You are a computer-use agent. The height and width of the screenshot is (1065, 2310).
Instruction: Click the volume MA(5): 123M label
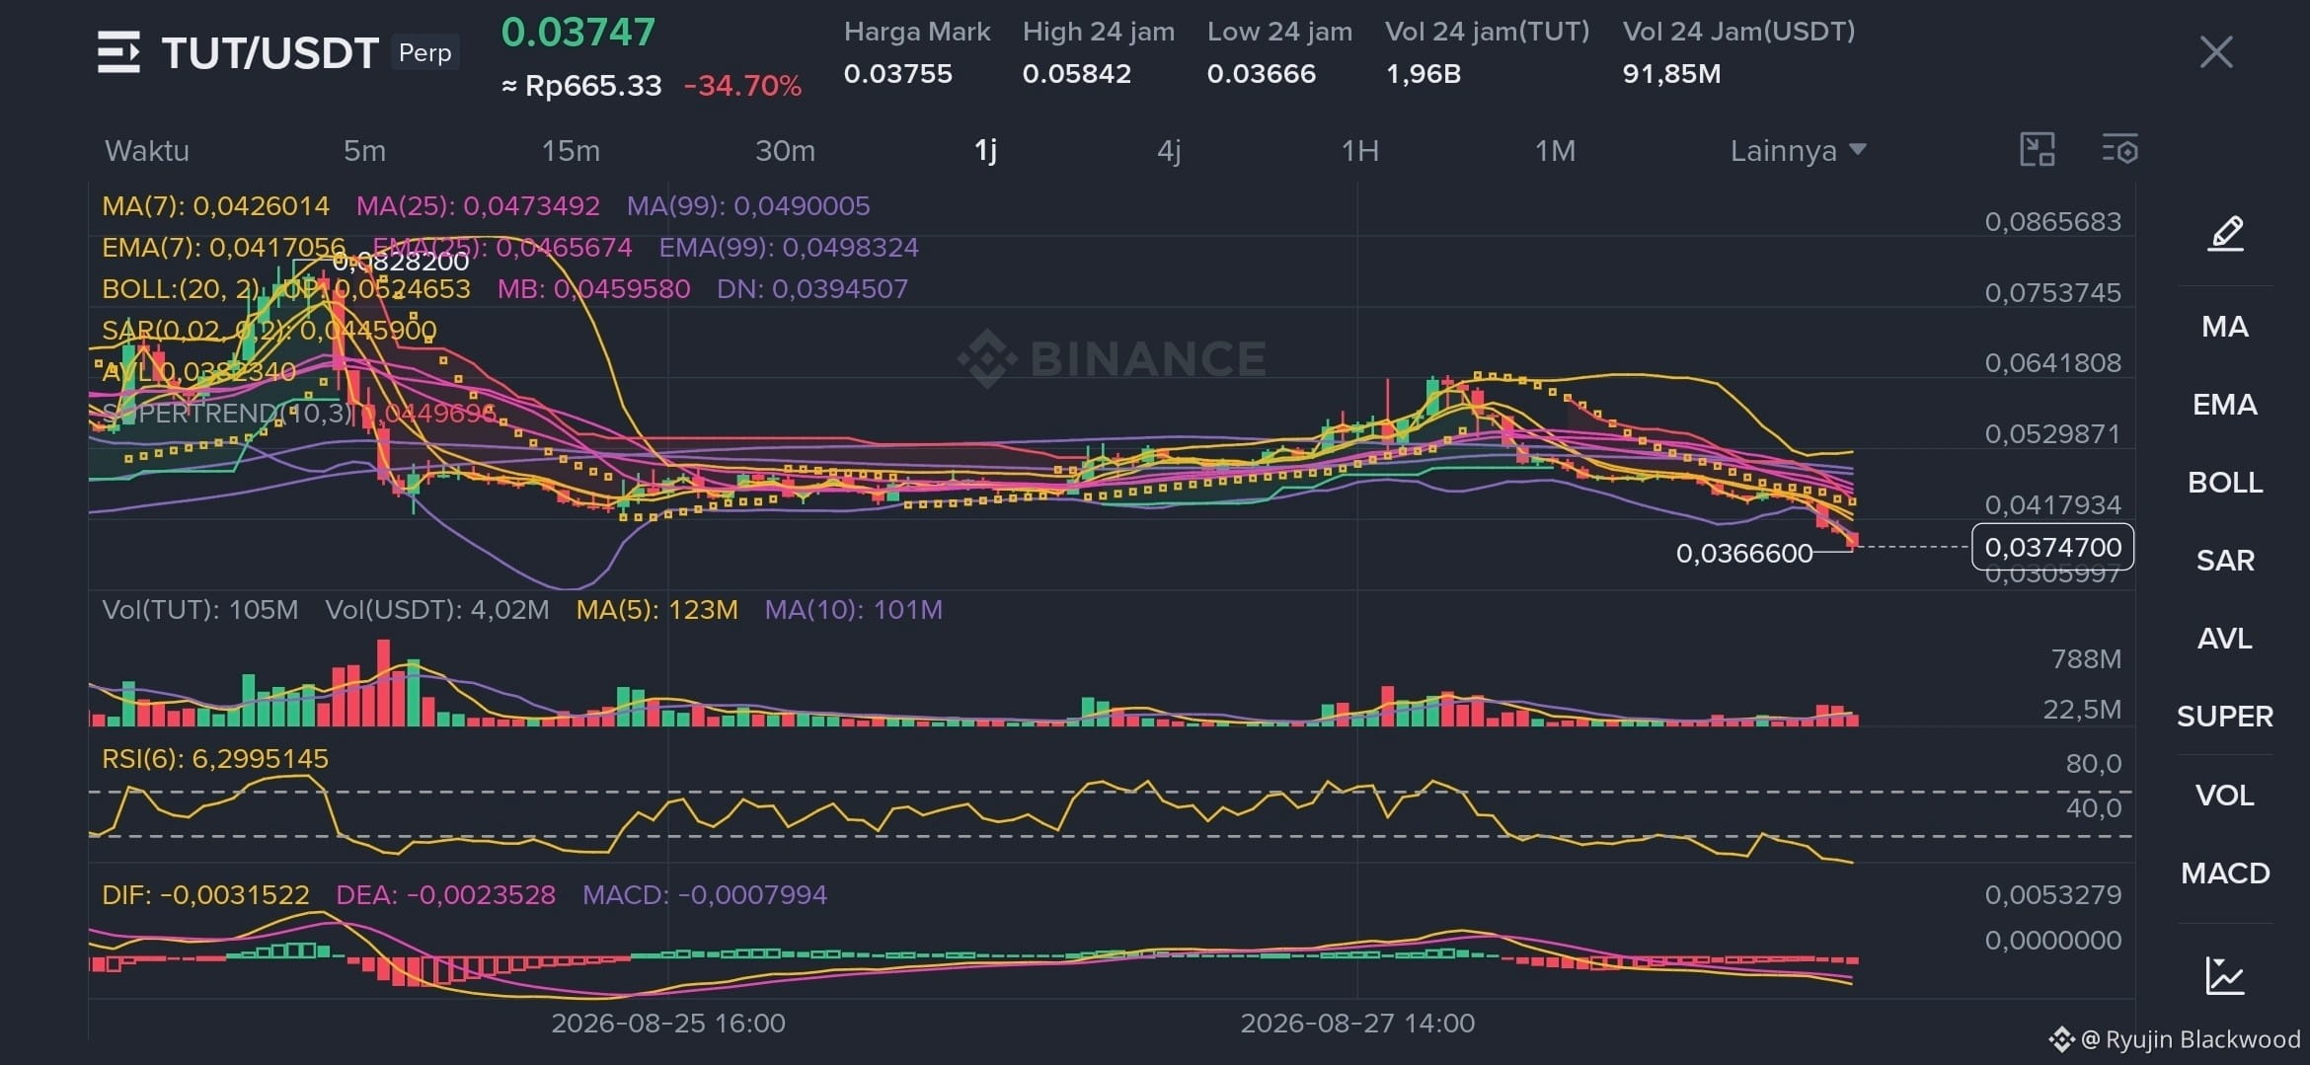657,610
